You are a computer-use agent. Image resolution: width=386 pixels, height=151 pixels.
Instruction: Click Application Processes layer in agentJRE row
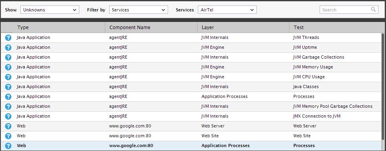(x=225, y=97)
